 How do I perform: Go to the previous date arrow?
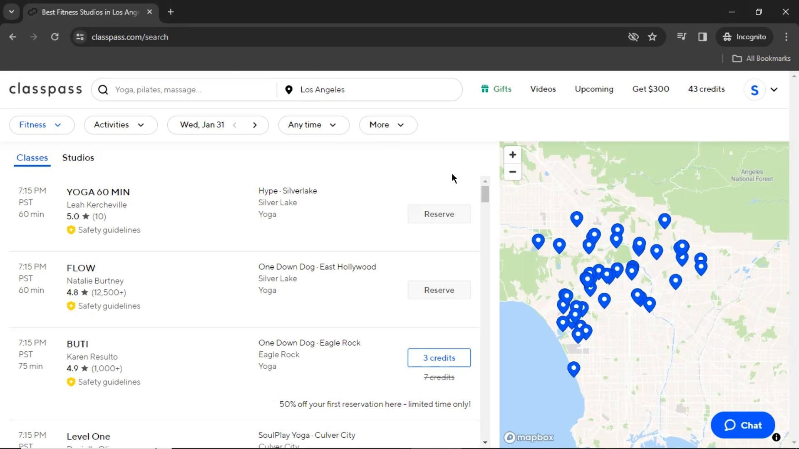click(235, 125)
